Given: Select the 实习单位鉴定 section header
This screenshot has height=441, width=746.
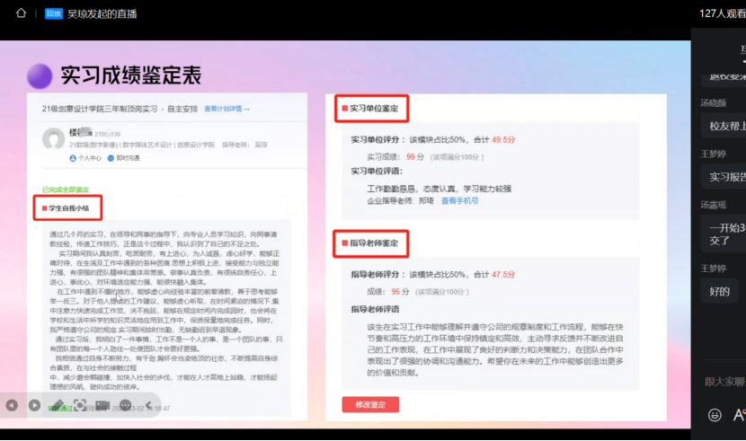Looking at the screenshot, I should point(370,110).
